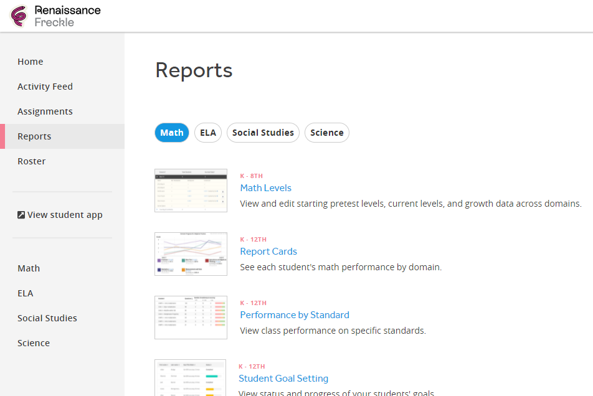
Task: Go to Home in the sidebar
Action: click(x=31, y=62)
